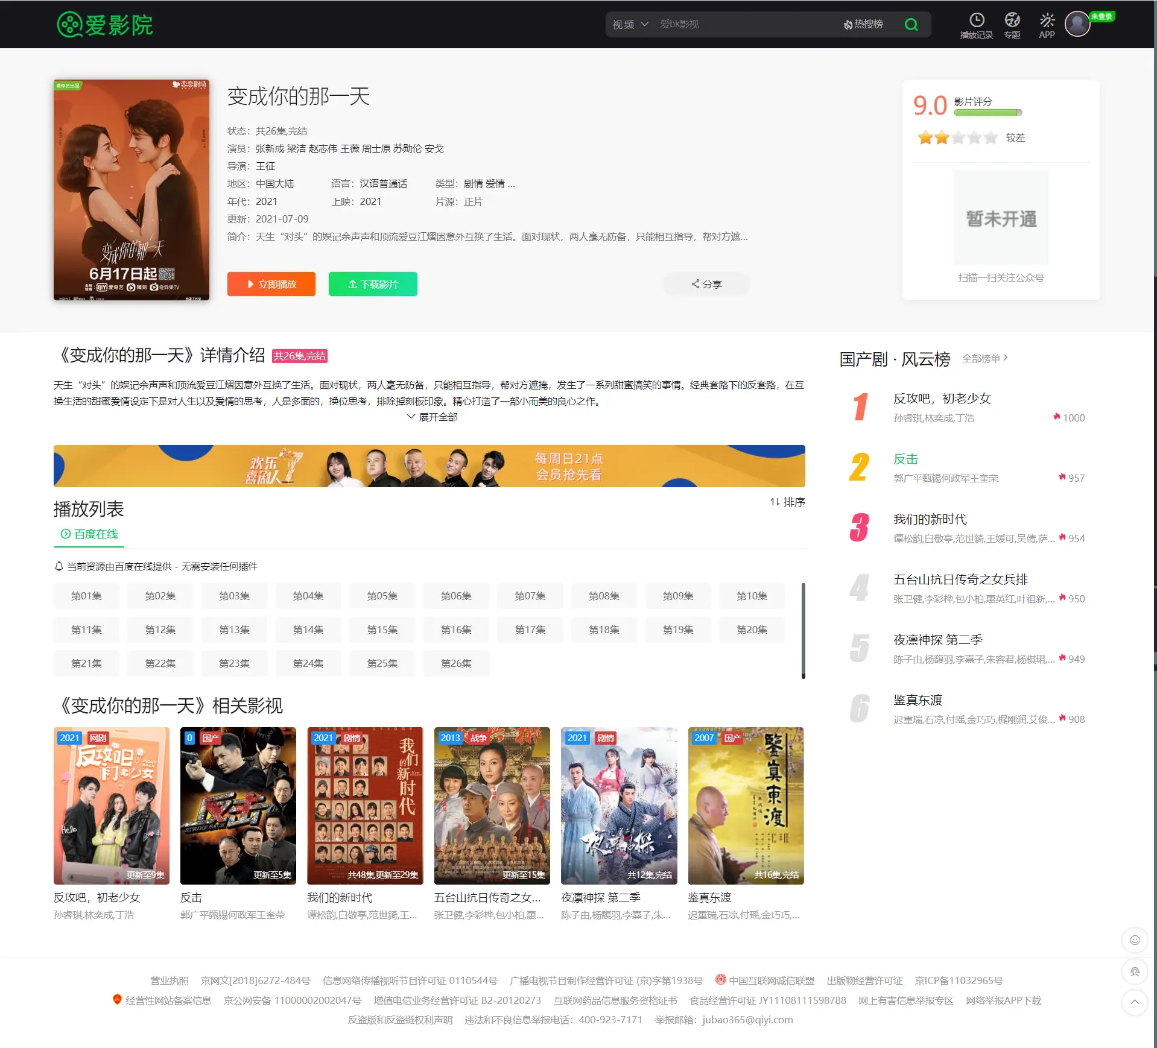Click the 影片评分 green rating bar
1157x1048 pixels.
pos(988,113)
